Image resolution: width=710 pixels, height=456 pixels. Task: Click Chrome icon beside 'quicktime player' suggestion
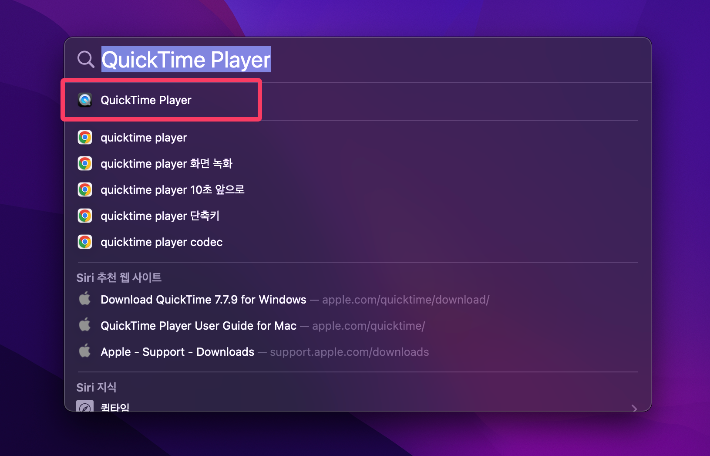tap(85, 138)
